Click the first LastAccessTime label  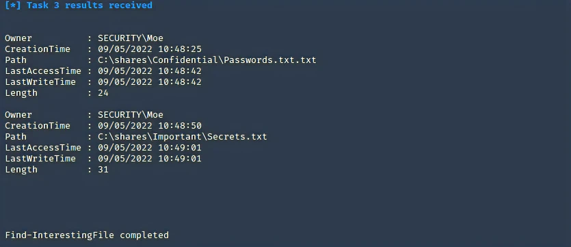coord(43,71)
